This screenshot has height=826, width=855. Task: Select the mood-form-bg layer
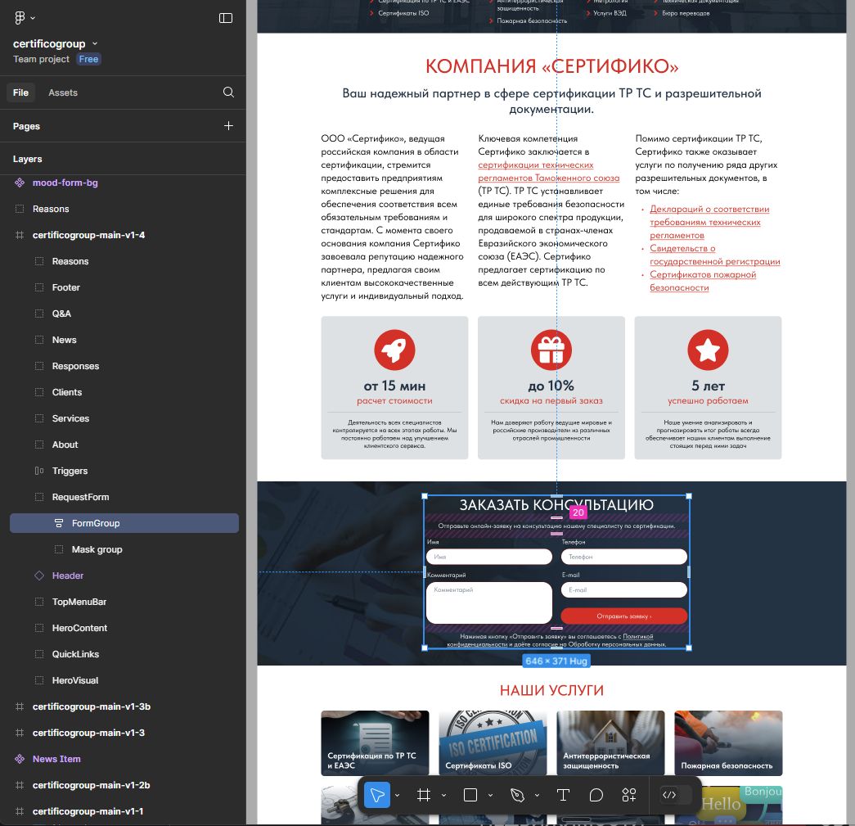[65, 183]
